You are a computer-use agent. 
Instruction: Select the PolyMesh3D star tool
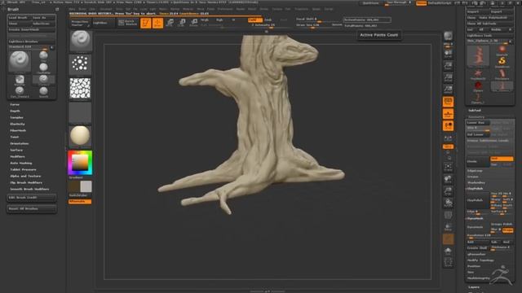click(478, 74)
